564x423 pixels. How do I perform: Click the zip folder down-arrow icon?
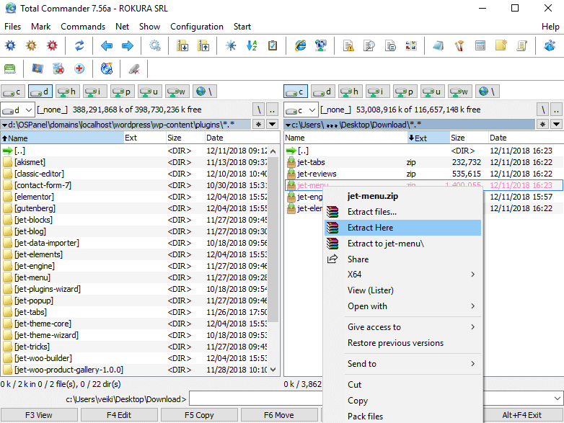(182, 45)
